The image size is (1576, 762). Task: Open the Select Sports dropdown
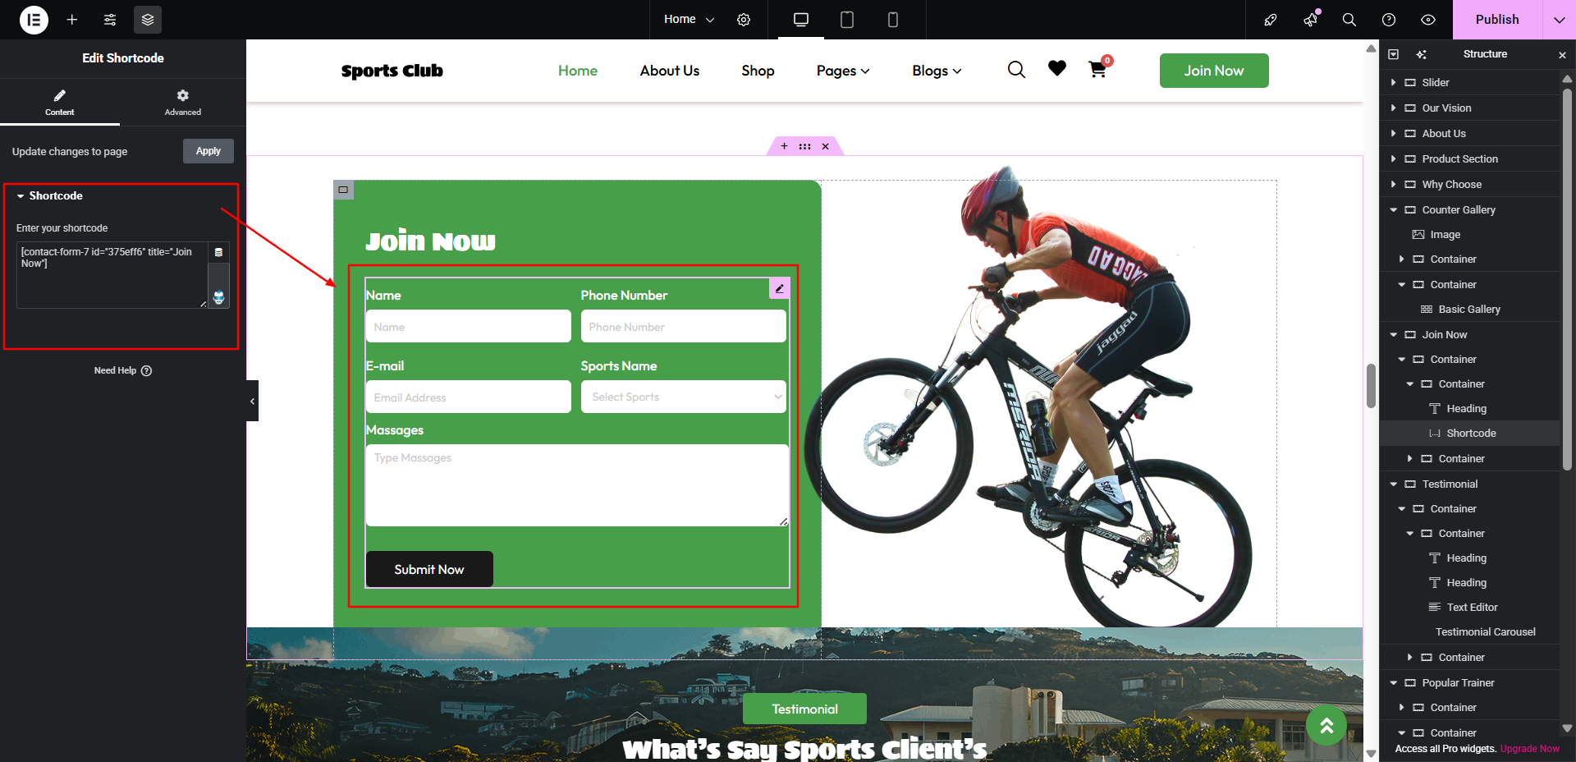click(683, 397)
